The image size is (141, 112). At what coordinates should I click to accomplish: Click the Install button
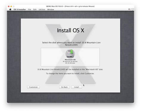(x=76, y=87)
